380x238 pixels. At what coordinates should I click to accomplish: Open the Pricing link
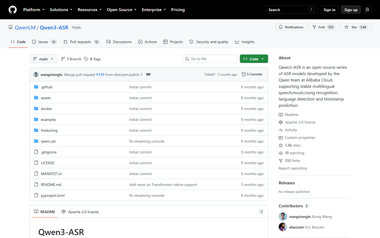tap(178, 10)
